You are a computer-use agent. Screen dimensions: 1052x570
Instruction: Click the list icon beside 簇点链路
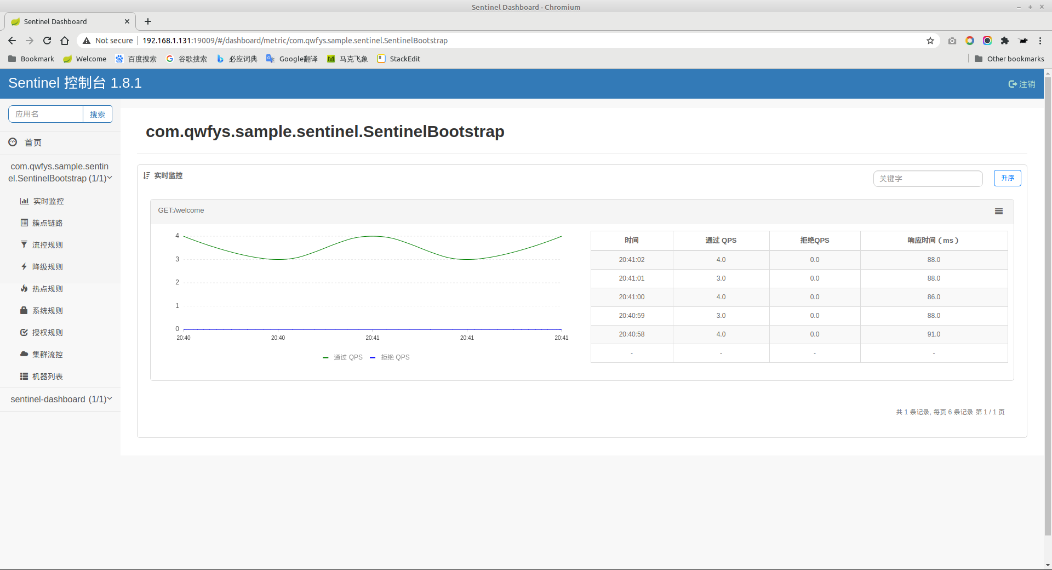tap(24, 223)
